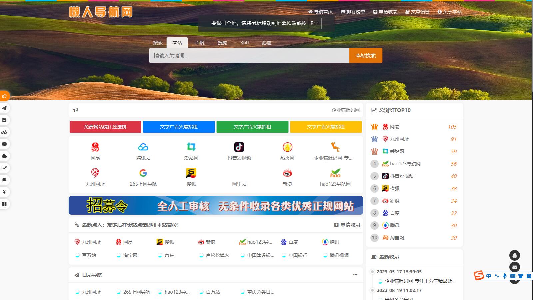Viewport: 533px width, 300px height.
Task: Click the shirt skin icon on Sogou toolbar
Action: (x=521, y=276)
